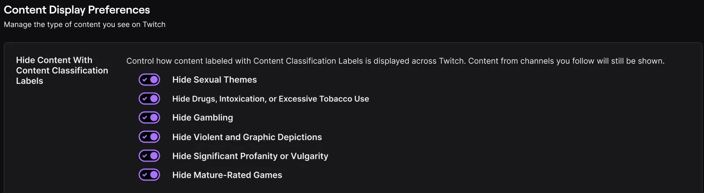704x193 pixels.
Task: Toggle Hide Significant Profanity or Vulgarity switch
Action: click(149, 156)
